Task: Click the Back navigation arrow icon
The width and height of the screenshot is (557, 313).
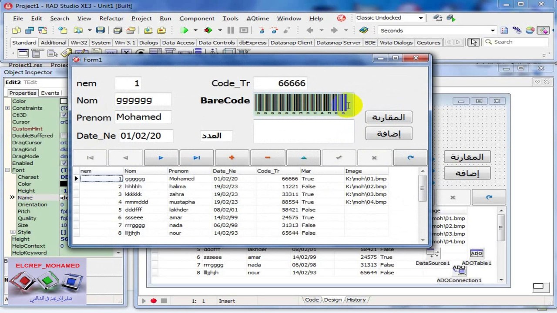Action: click(x=310, y=30)
